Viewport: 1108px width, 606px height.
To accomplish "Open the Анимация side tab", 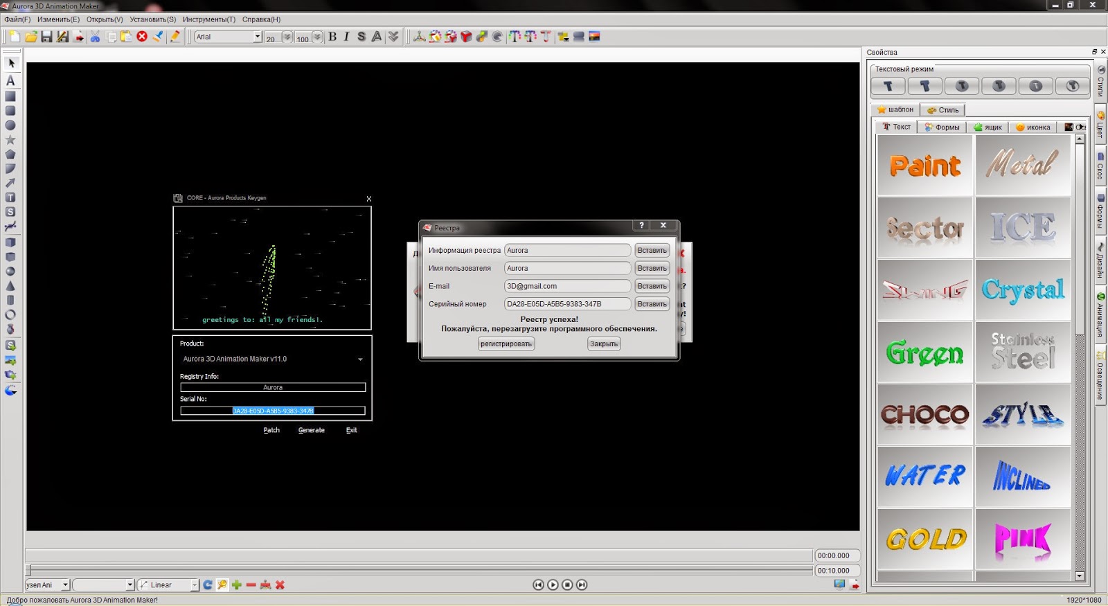I will point(1100,315).
